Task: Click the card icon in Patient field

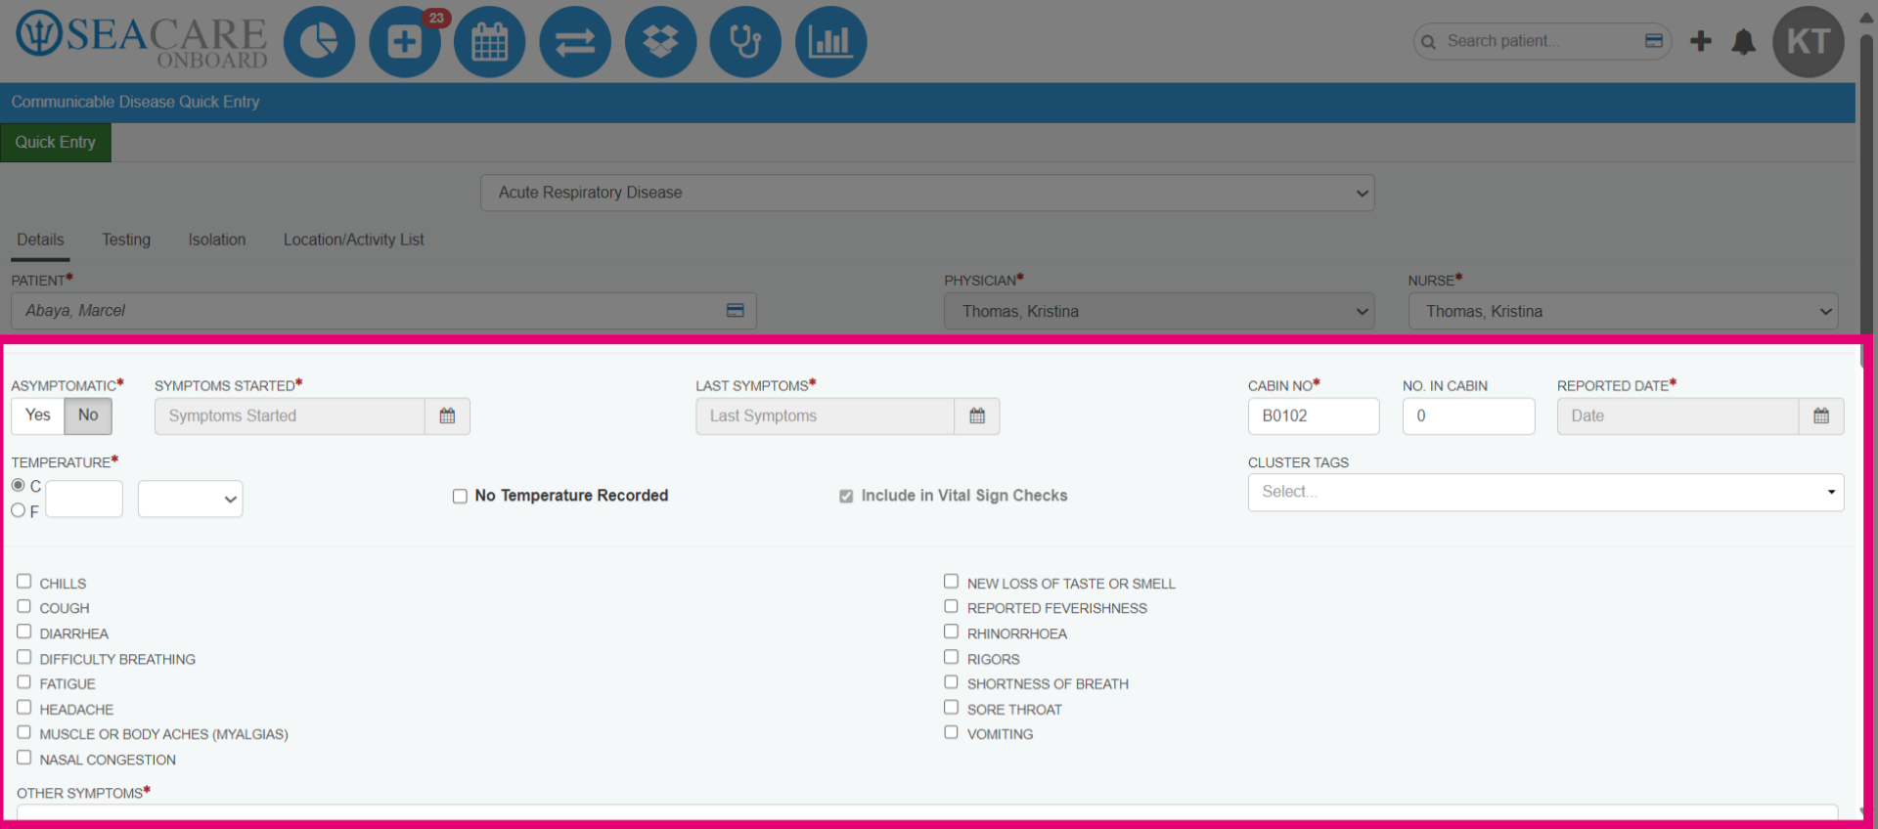Action: pos(736,310)
